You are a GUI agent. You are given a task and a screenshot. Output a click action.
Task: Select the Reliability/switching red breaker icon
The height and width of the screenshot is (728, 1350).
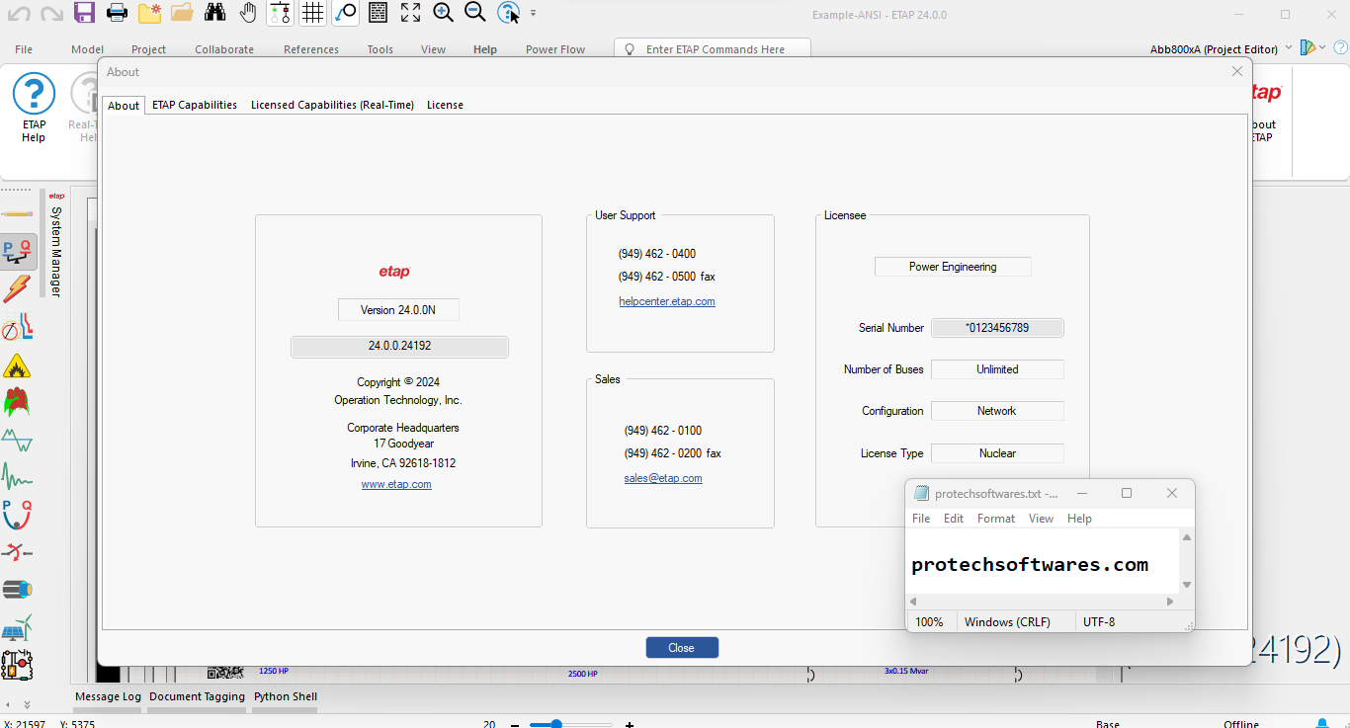17,552
